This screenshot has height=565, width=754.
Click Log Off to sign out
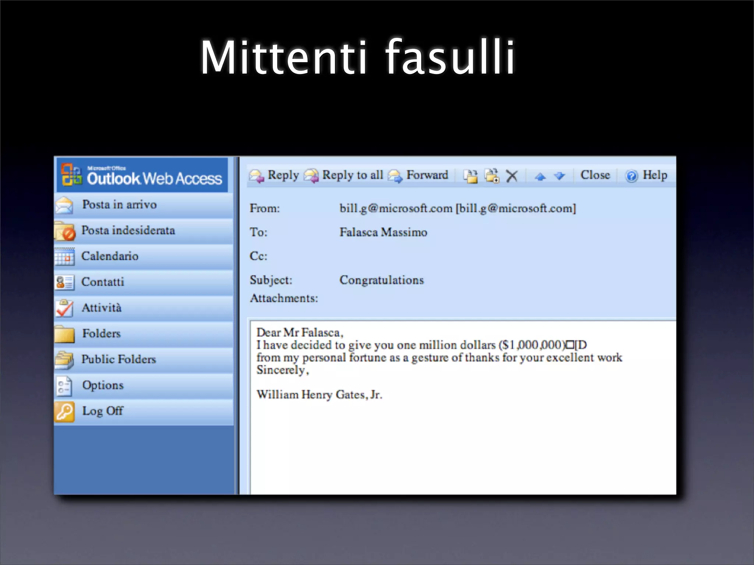(x=102, y=411)
